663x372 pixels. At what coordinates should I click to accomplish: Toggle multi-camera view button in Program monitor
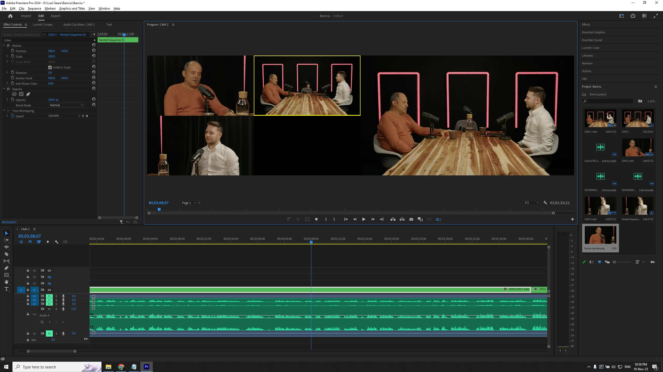[438, 219]
